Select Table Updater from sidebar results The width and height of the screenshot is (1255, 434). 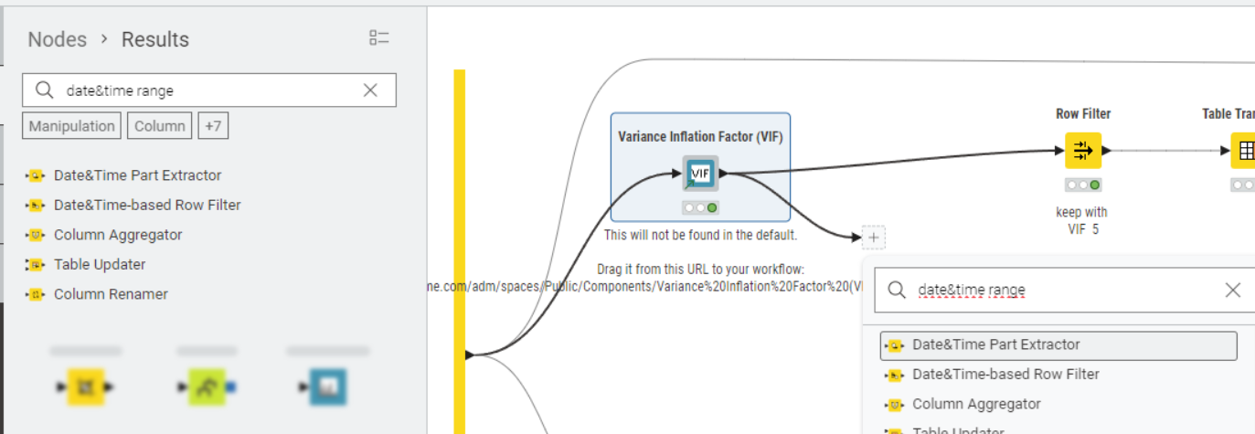click(x=100, y=264)
